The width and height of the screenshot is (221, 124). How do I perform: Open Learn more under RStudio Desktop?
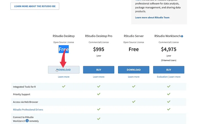pos(64,77)
